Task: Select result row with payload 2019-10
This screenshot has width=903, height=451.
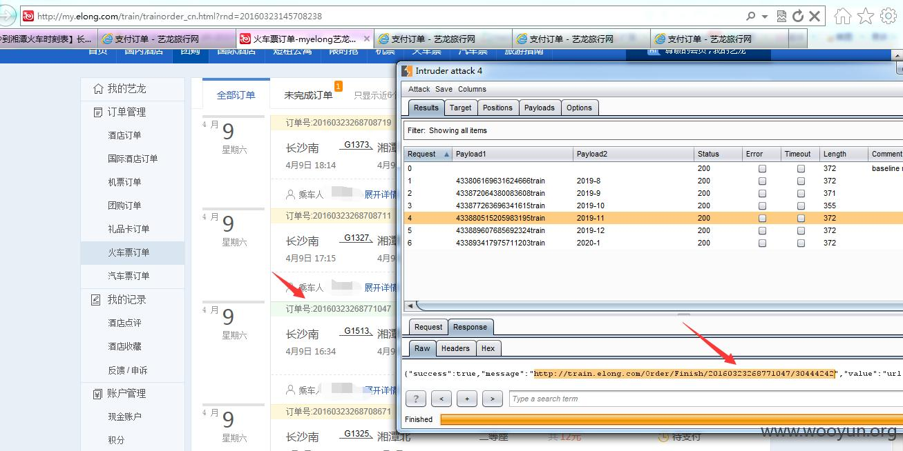Action: pos(653,206)
